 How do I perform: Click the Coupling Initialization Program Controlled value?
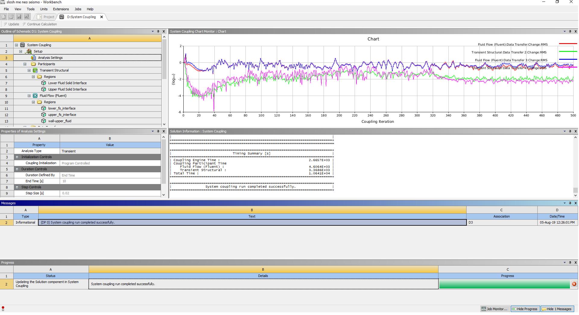click(110, 163)
